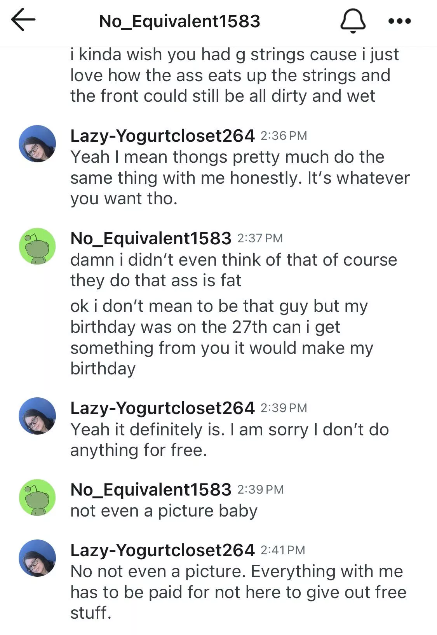This screenshot has height=635, width=437.
Task: Tap Lazy-Yogurtcloset264 avatar beside 2:41 PM message
Action: (37, 558)
